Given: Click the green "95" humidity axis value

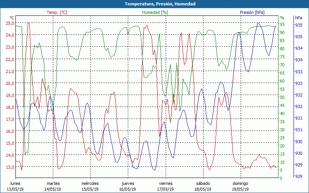Looking at the screenshot, I should [282, 25].
